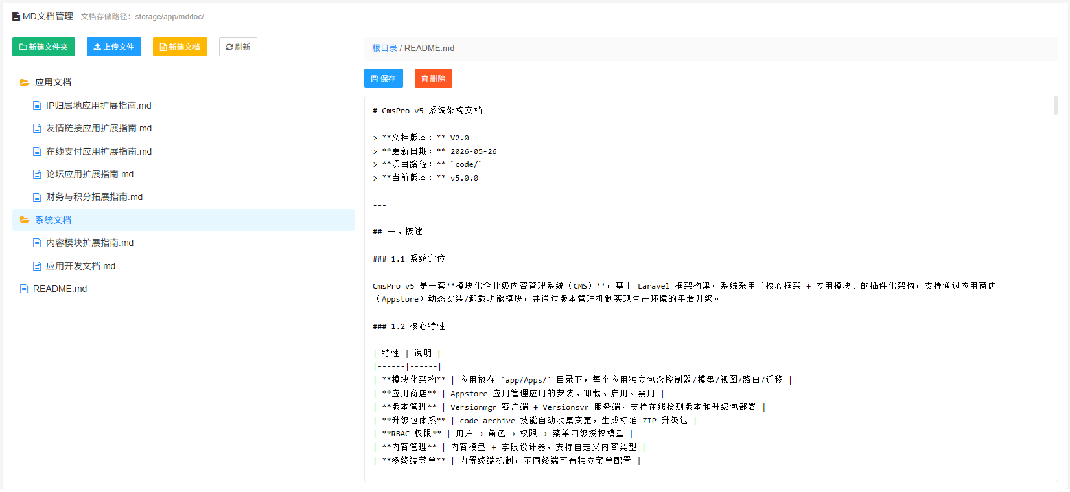Open 在线支付应用扩展指南.md
The width and height of the screenshot is (1070, 492).
point(99,151)
